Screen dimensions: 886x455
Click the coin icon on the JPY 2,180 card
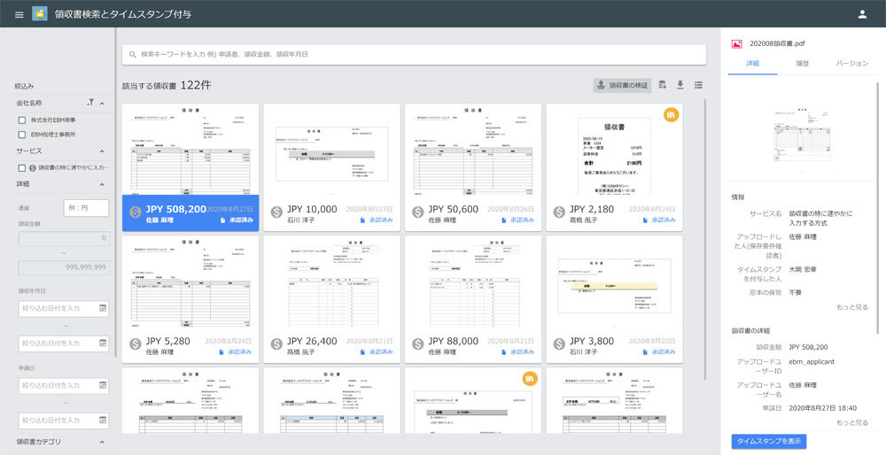[x=559, y=212]
